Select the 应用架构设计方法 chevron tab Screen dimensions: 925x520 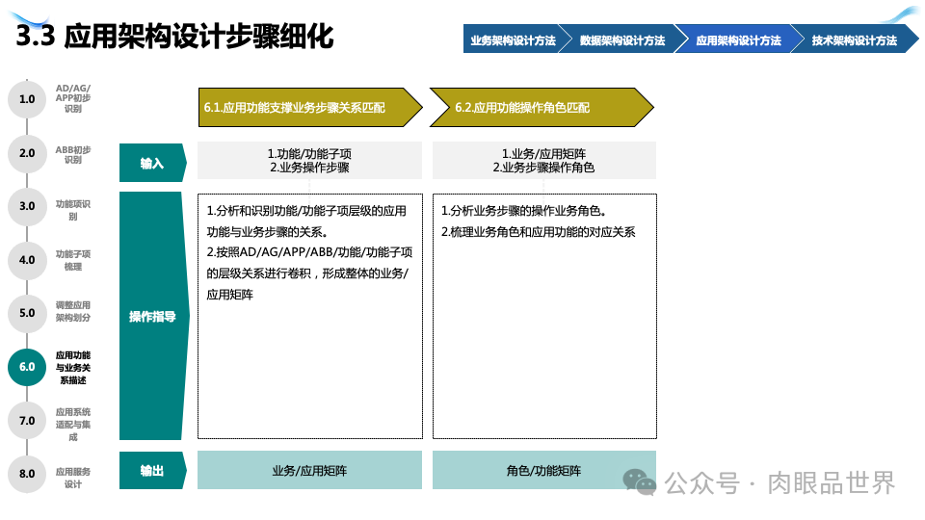click(x=738, y=39)
